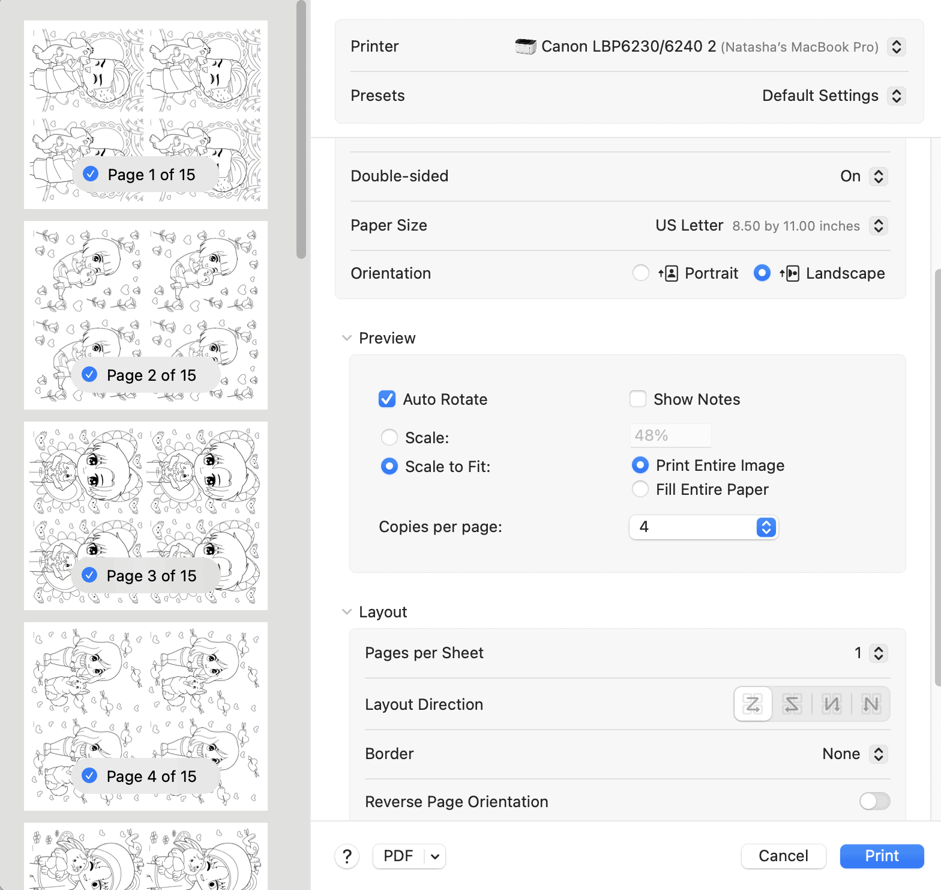Click the PDF button
The image size is (941, 890).
[398, 856]
